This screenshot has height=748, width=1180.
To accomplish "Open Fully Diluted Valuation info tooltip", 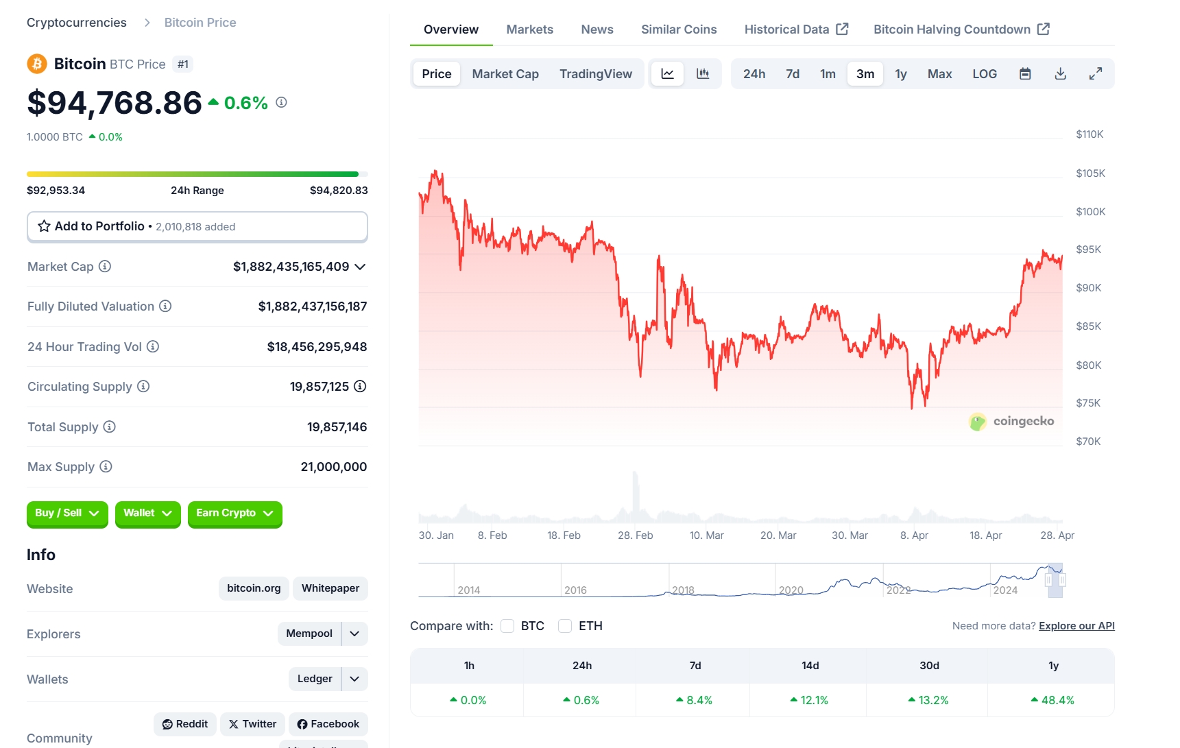I will 165,306.
